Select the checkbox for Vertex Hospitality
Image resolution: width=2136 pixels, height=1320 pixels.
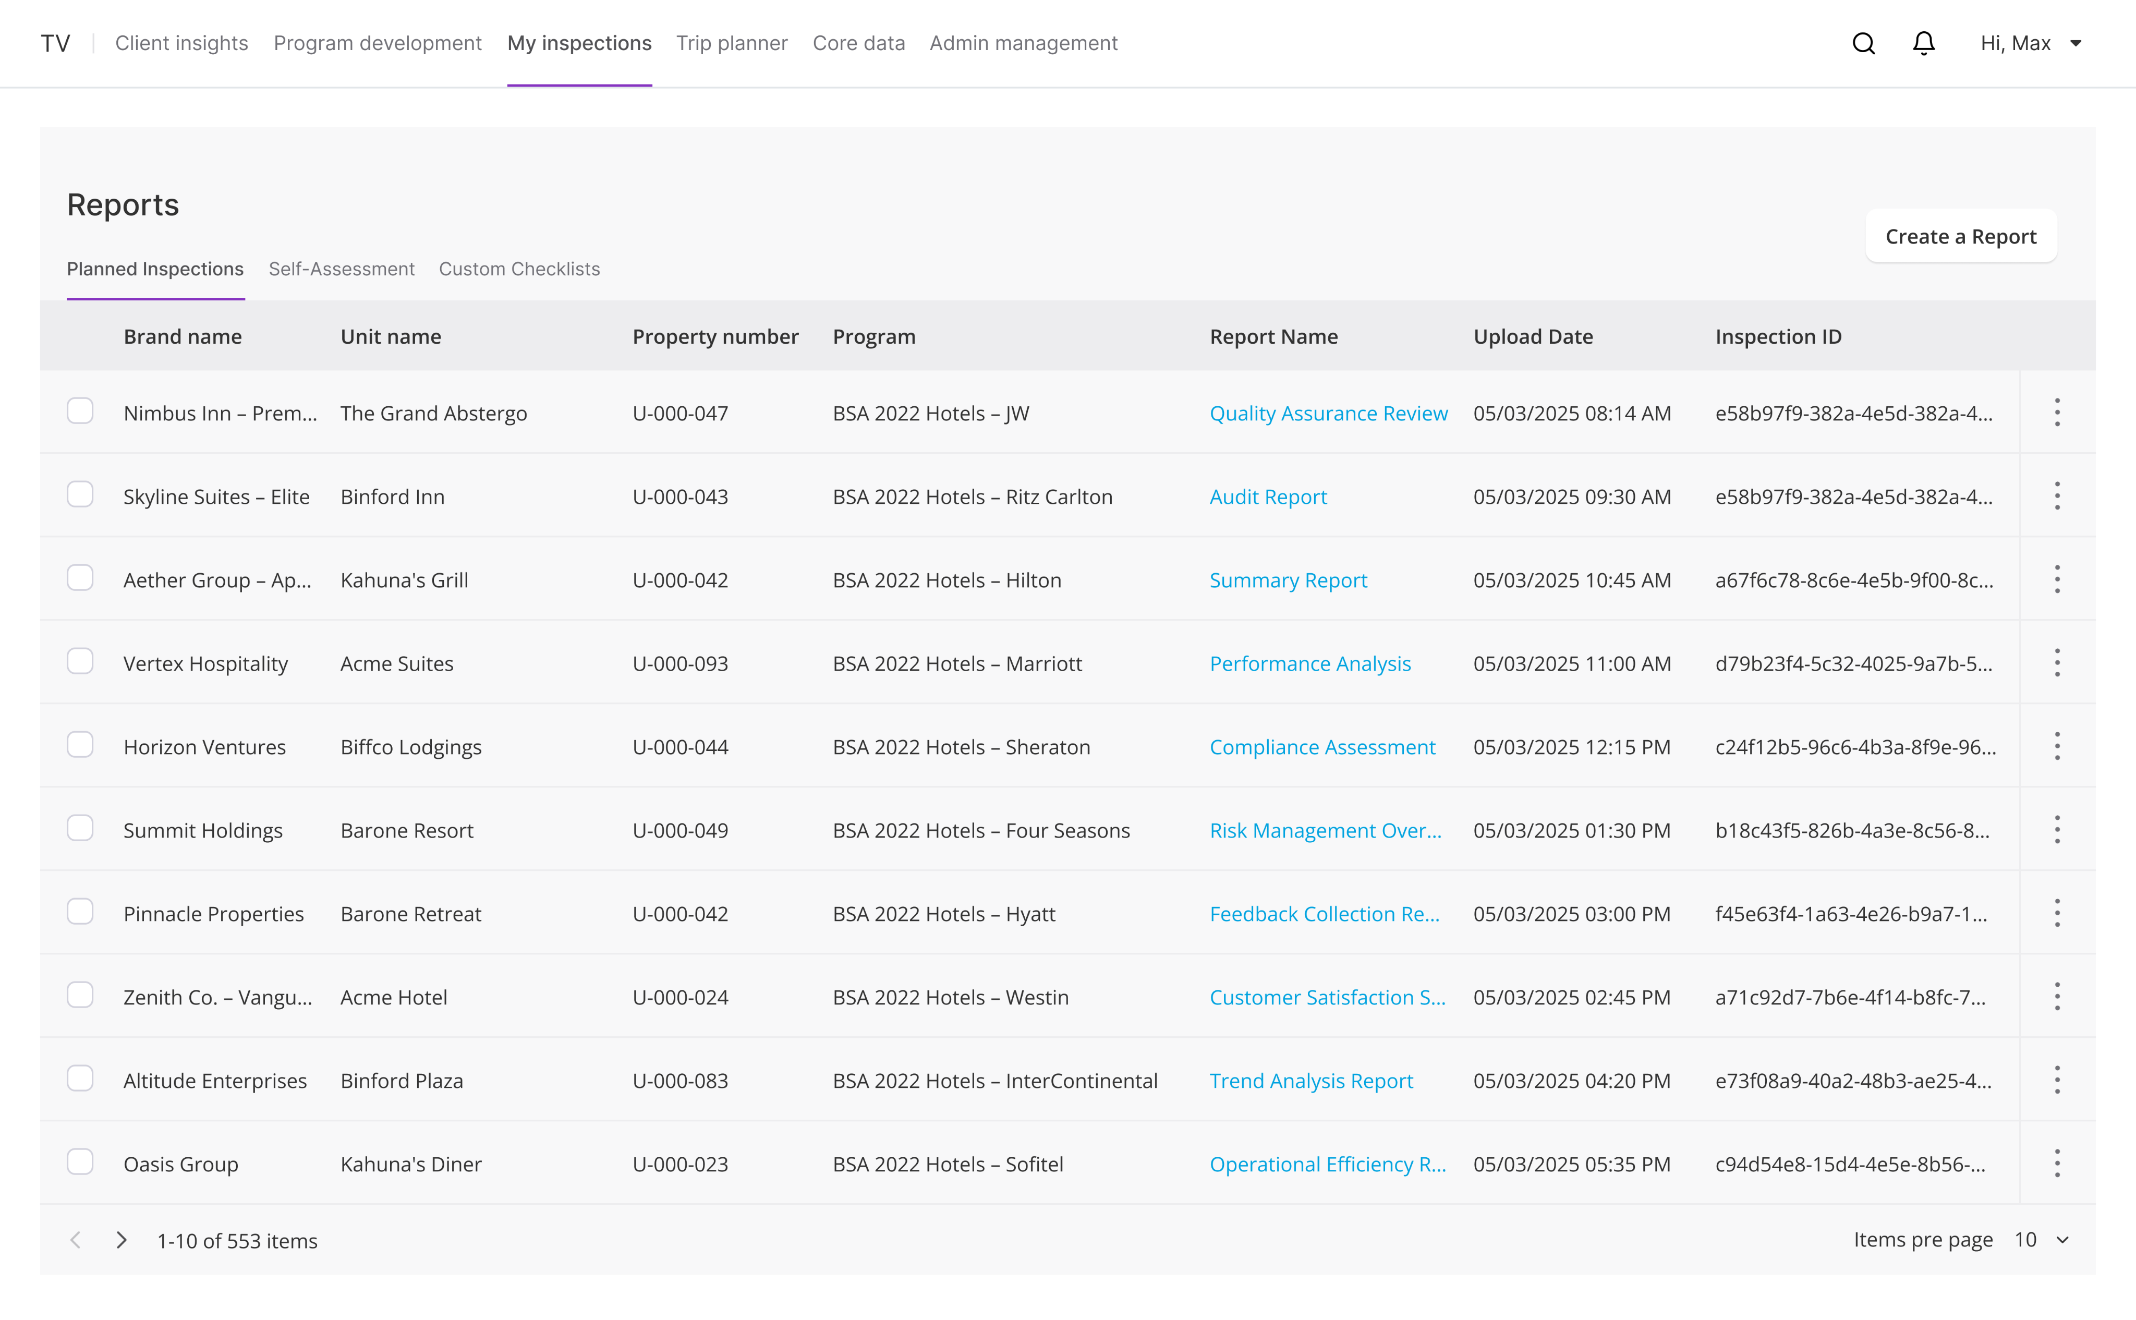pos(79,661)
